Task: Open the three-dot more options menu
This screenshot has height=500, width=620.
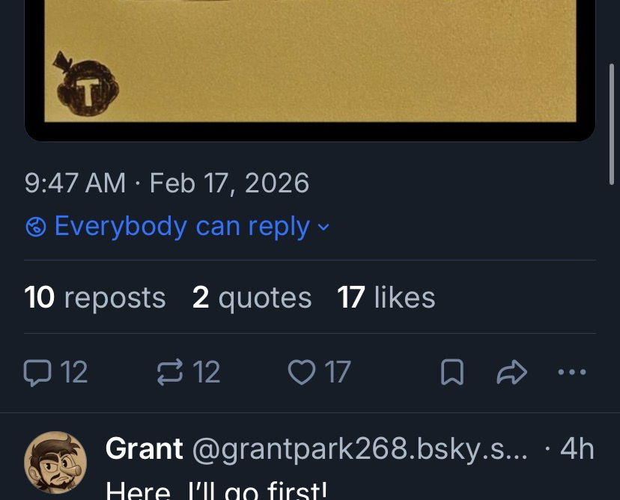Action: click(x=572, y=372)
